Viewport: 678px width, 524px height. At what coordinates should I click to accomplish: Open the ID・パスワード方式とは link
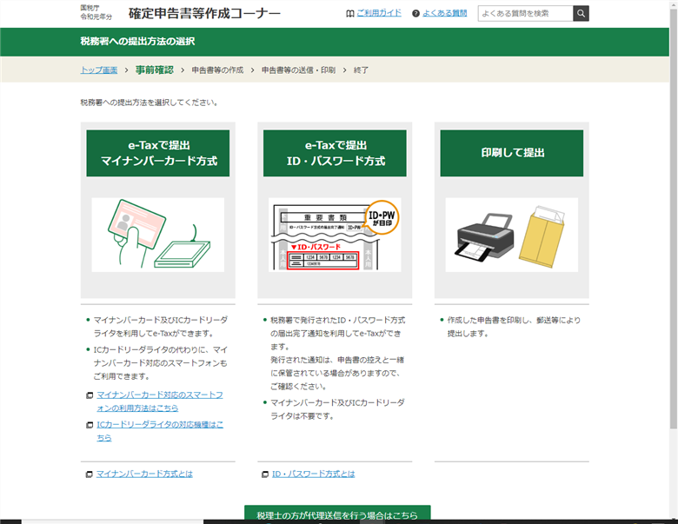313,474
